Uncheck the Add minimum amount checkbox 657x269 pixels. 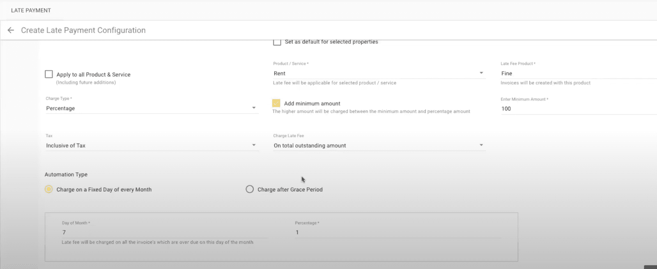(x=276, y=103)
